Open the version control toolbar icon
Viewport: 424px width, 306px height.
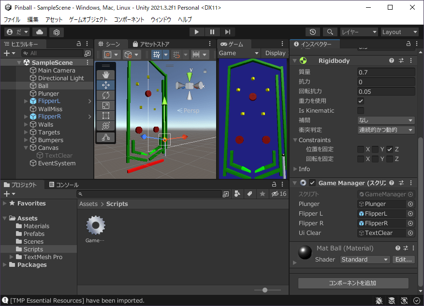[56, 32]
